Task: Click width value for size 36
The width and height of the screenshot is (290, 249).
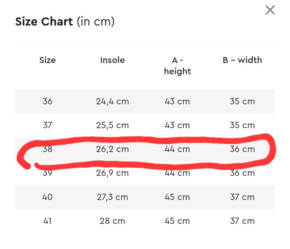Action: 242,101
